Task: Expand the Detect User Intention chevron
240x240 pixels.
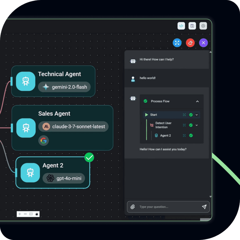Action: coord(197,125)
